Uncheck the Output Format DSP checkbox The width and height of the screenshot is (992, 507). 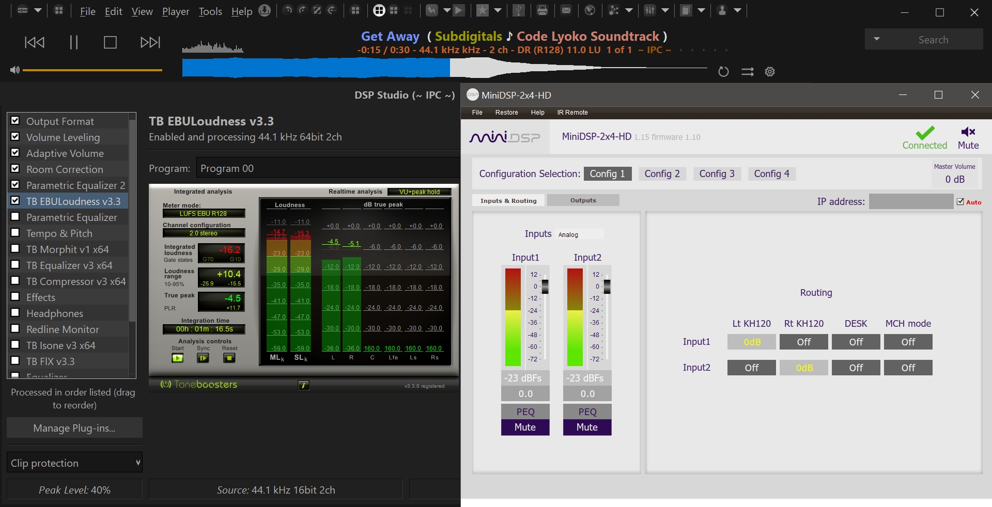coord(16,120)
